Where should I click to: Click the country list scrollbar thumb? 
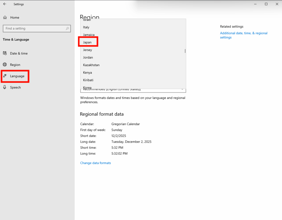tap(185, 51)
